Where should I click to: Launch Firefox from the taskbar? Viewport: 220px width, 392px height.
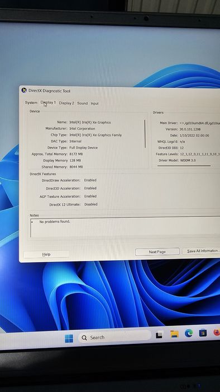click(217, 333)
